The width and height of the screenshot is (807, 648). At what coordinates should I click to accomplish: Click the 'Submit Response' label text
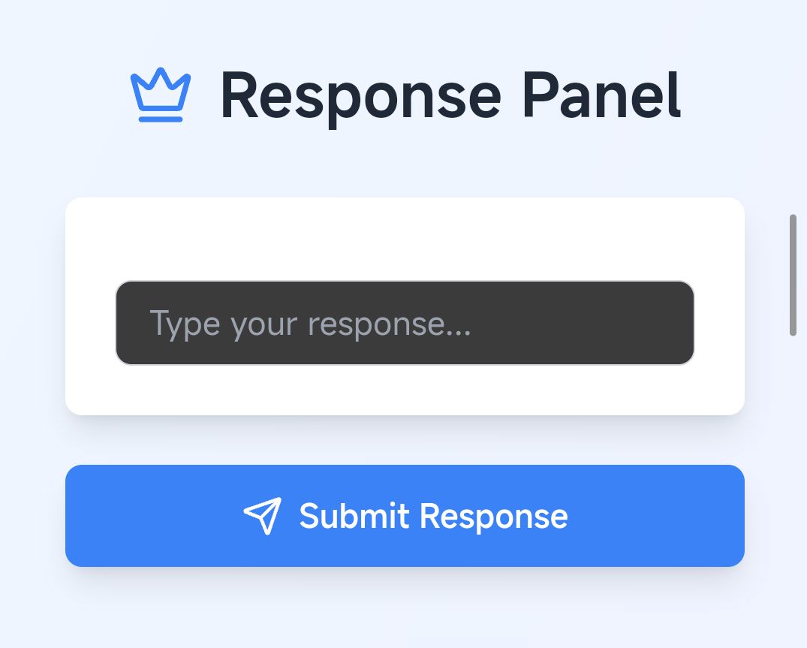tap(433, 516)
